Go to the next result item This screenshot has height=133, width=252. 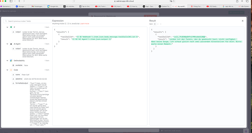161,24
